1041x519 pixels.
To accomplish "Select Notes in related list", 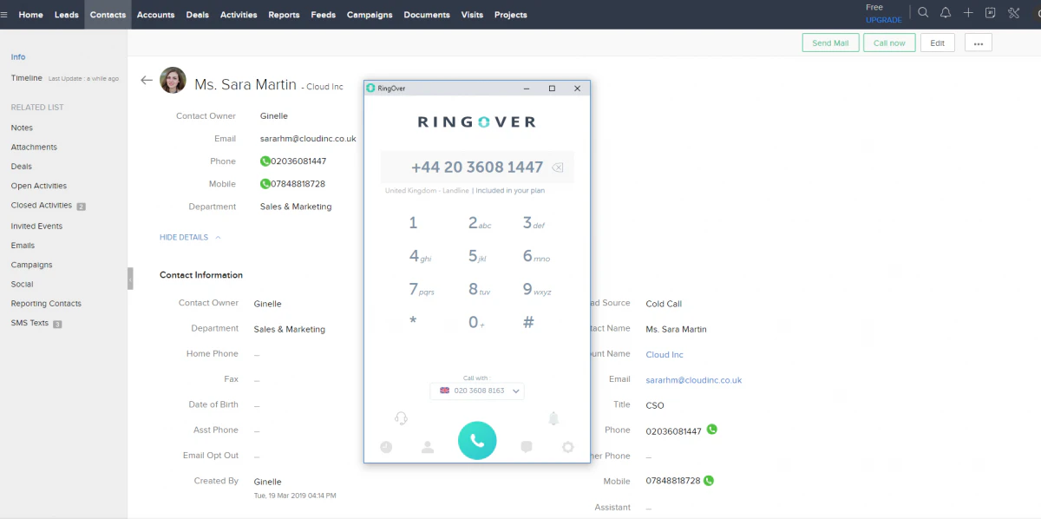I will pos(22,128).
